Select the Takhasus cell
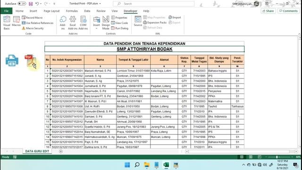Image resolution: width=302 pixels, height=170 pixels. pos(237,106)
